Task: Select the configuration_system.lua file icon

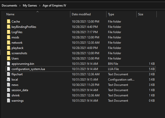Action: pos(8,69)
